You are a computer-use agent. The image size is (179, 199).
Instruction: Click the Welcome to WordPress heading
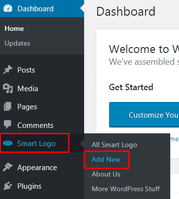pos(144,49)
